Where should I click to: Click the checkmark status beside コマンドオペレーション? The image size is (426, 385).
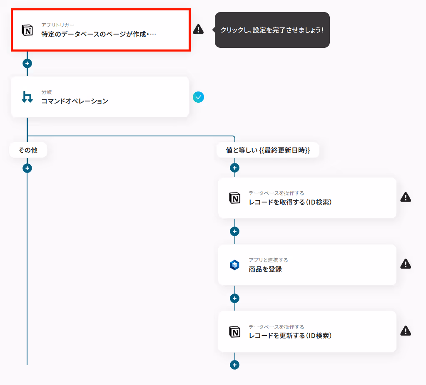point(198,97)
